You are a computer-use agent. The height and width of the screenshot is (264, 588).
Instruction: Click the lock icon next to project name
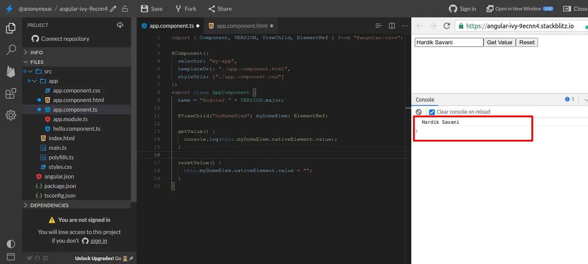pos(125,9)
